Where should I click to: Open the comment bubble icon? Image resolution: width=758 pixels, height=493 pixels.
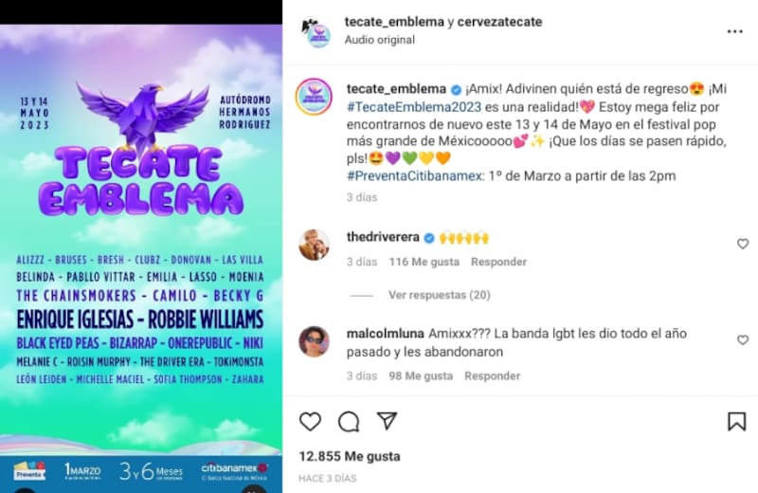349,421
